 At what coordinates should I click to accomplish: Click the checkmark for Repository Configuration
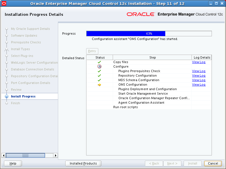[99, 75]
